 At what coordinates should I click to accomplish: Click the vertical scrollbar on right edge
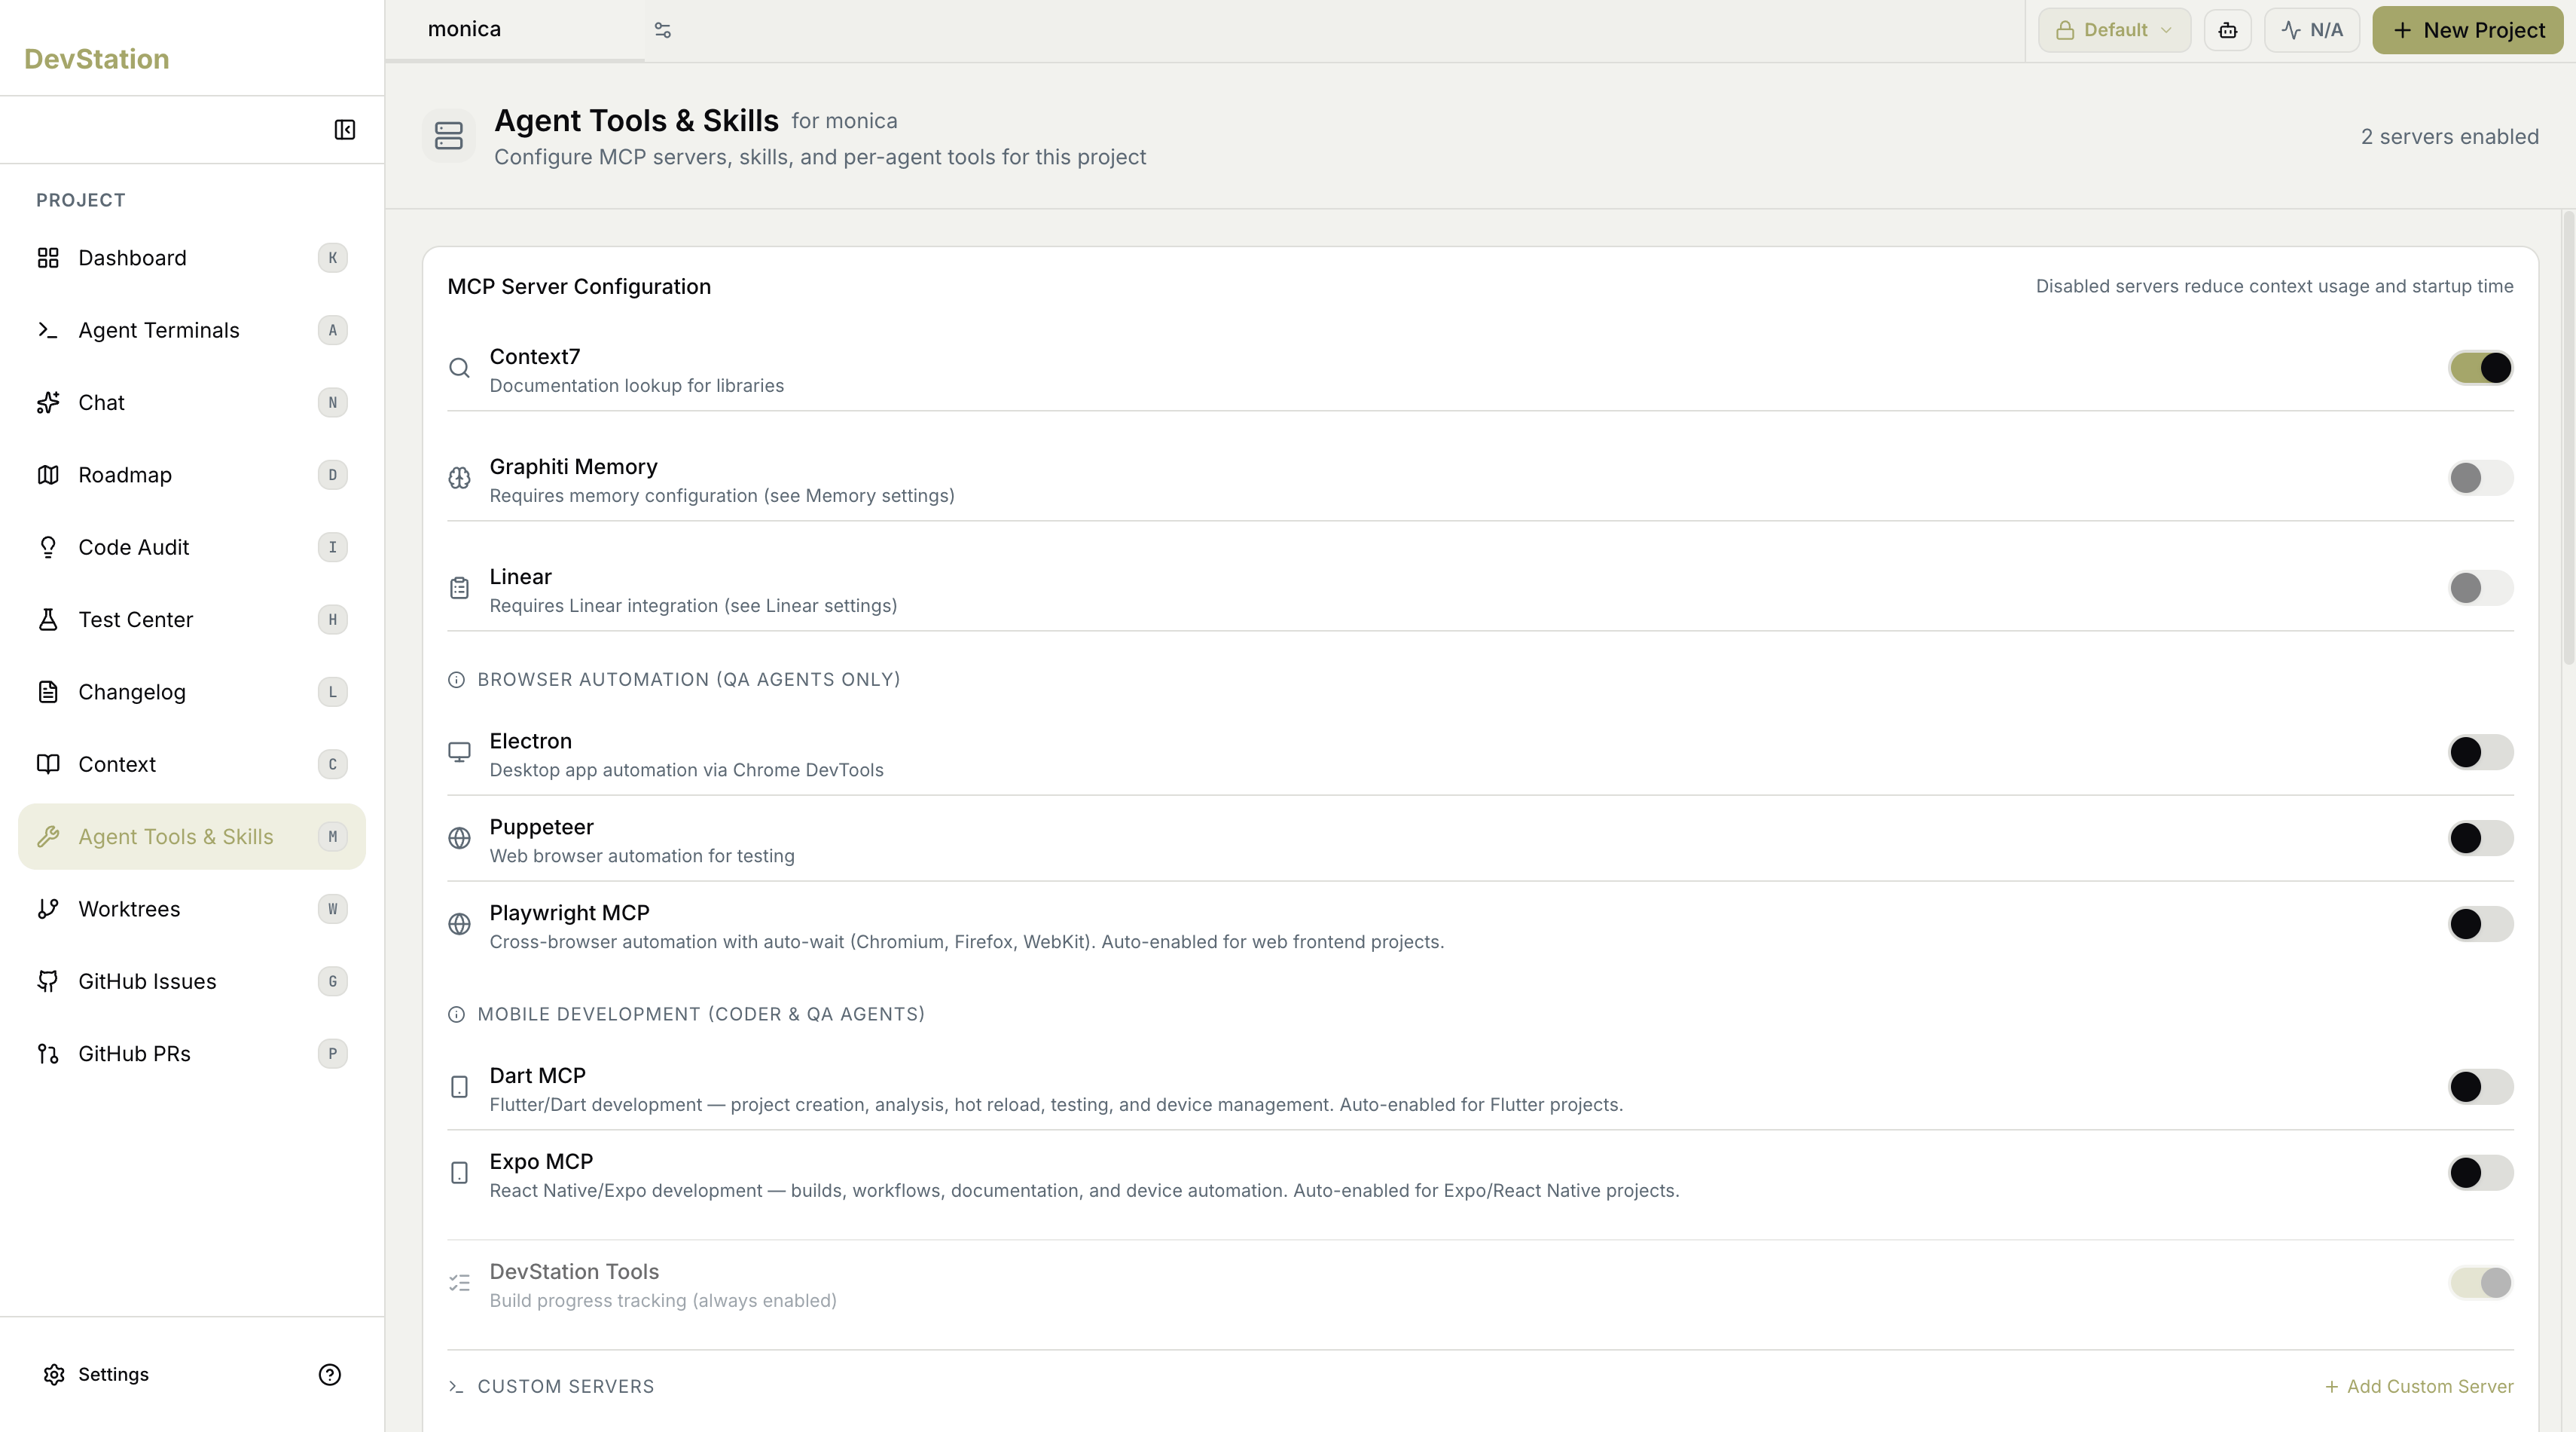click(x=2568, y=439)
